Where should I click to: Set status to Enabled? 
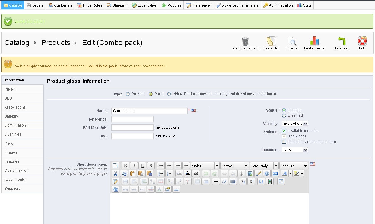tap(284, 110)
